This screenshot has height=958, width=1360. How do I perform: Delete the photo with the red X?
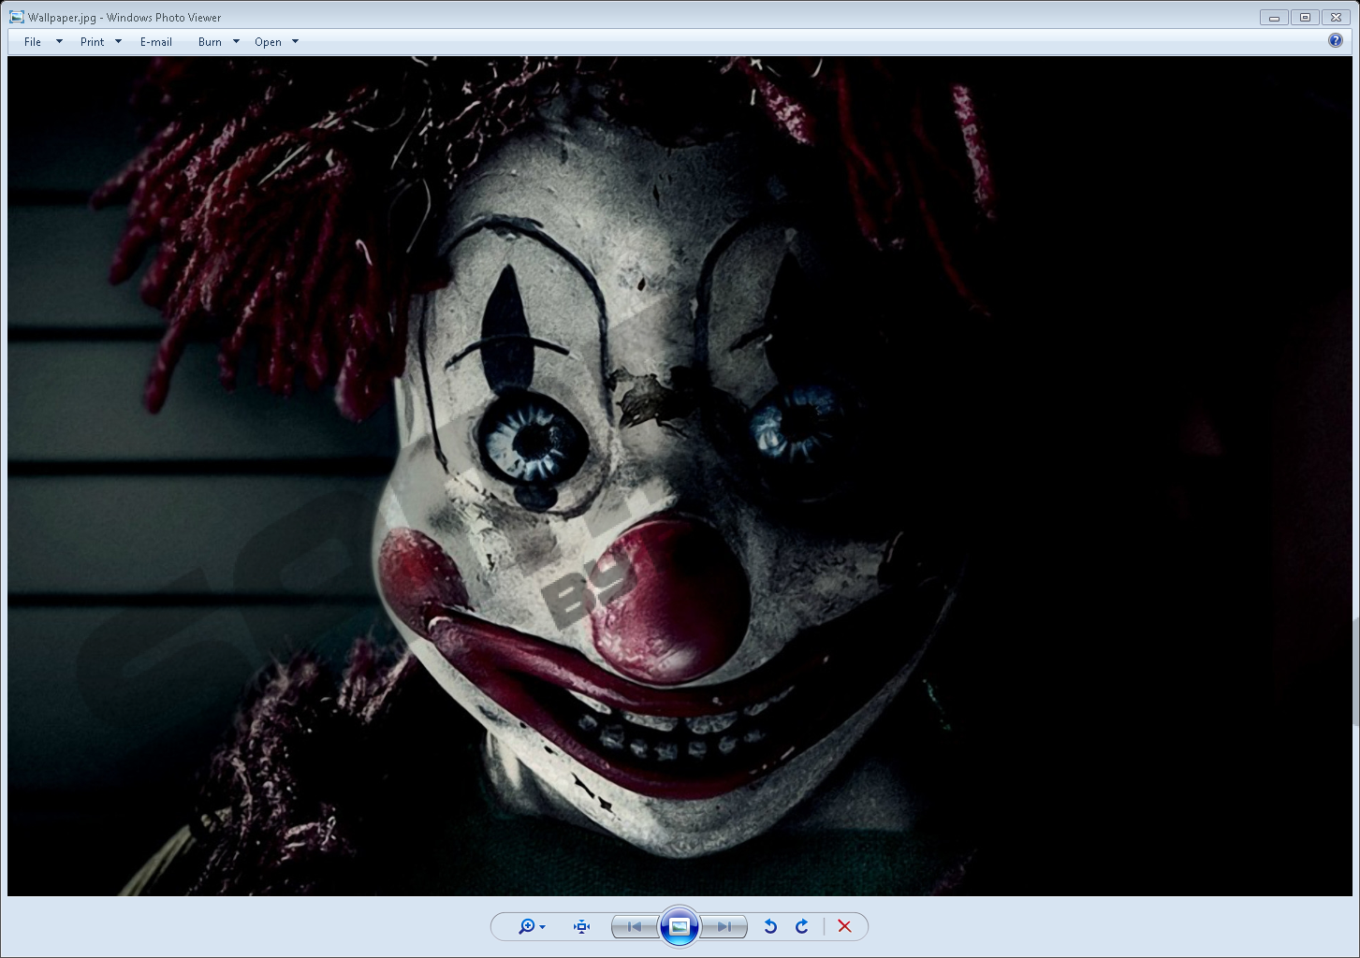click(844, 926)
